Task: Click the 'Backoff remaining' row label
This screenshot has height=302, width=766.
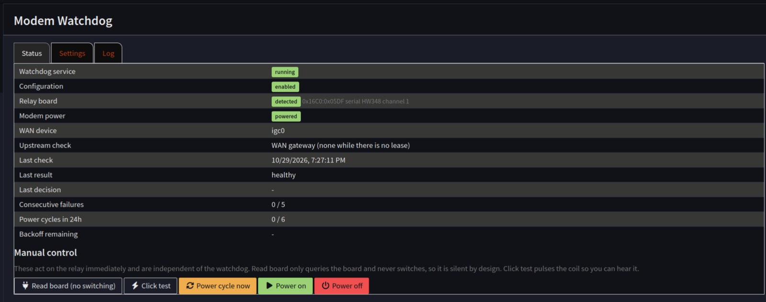Action: point(48,234)
